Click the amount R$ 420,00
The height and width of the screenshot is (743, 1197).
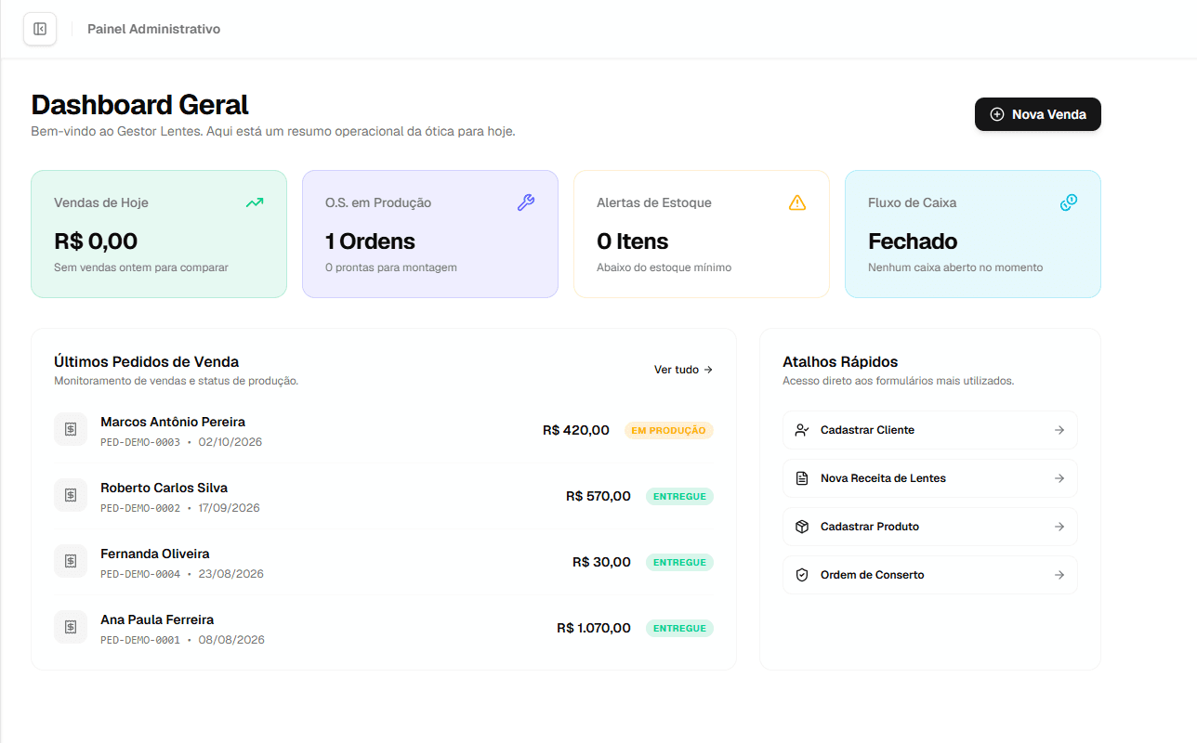click(x=576, y=430)
